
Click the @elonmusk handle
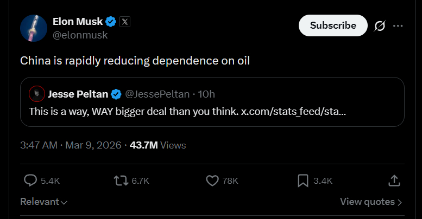80,35
